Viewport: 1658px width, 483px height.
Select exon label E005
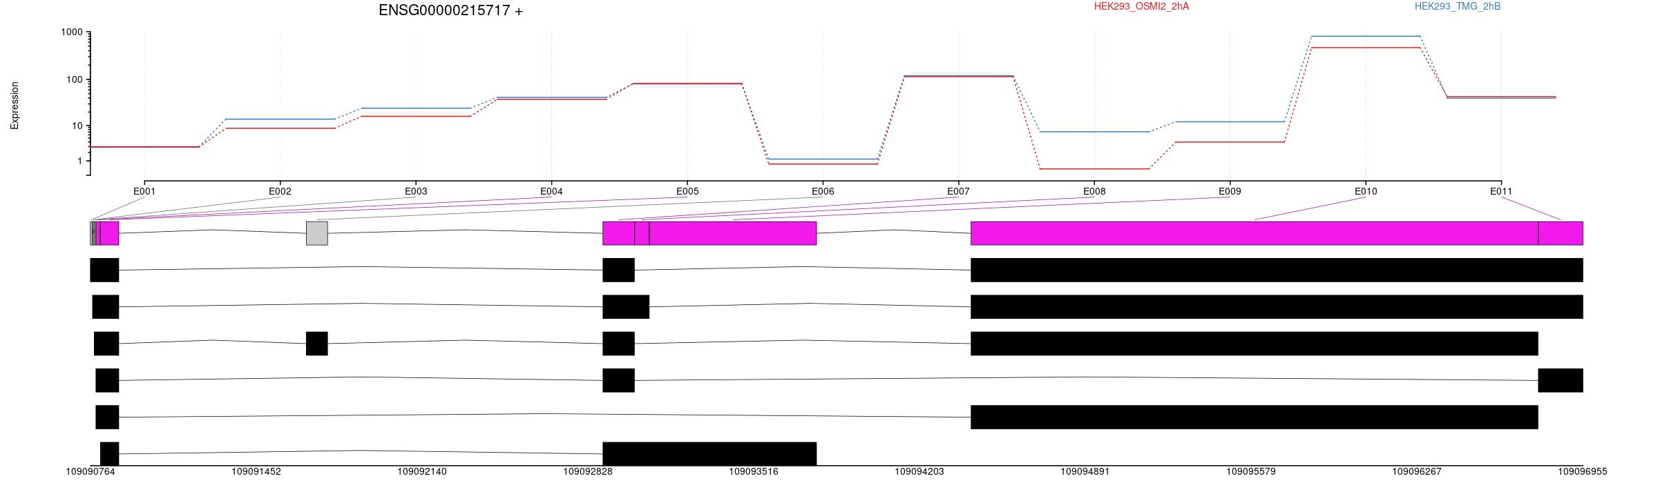point(687,191)
